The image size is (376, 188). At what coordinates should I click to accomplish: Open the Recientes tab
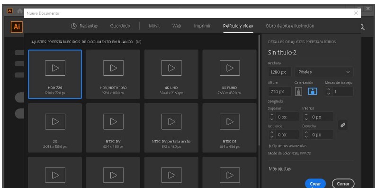pyautogui.click(x=89, y=26)
